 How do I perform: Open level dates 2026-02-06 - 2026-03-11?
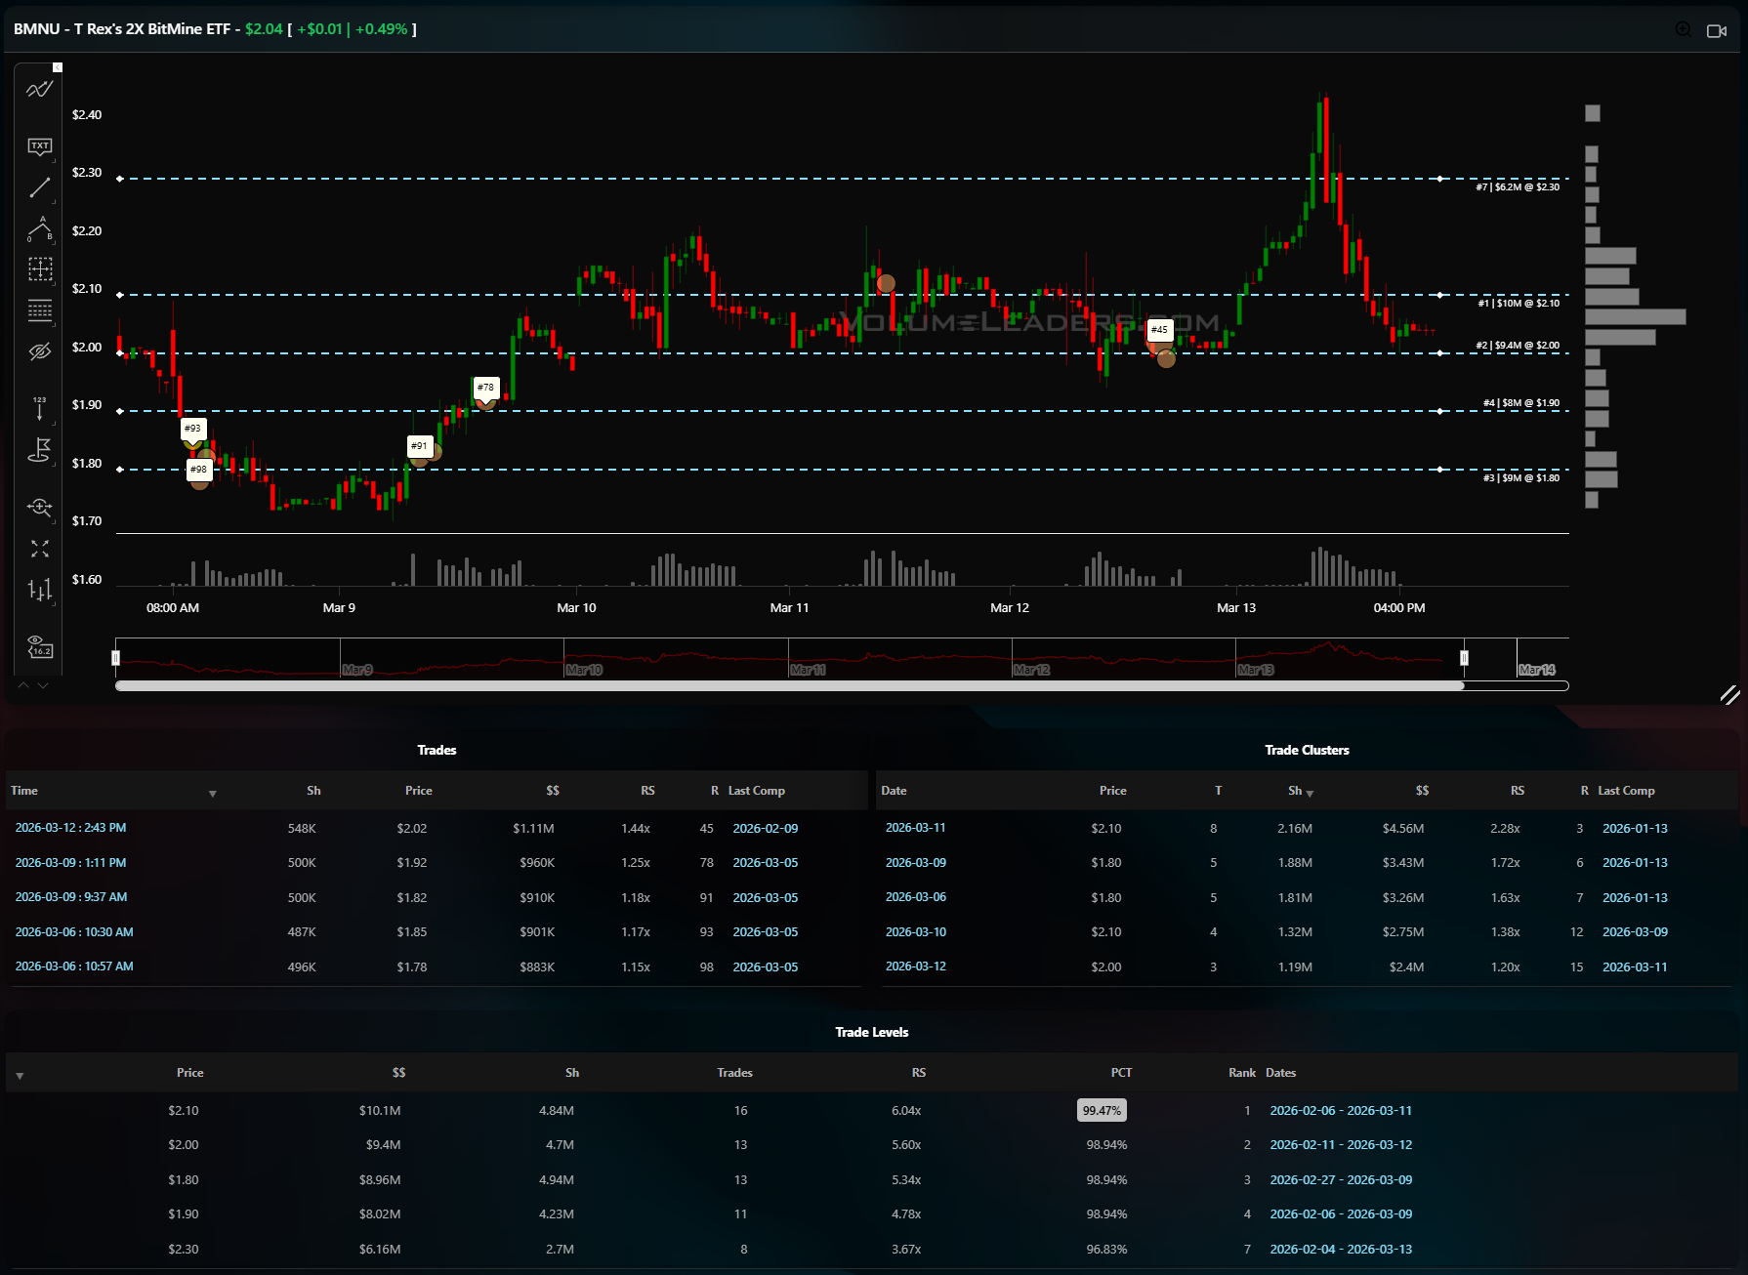tap(1341, 1111)
